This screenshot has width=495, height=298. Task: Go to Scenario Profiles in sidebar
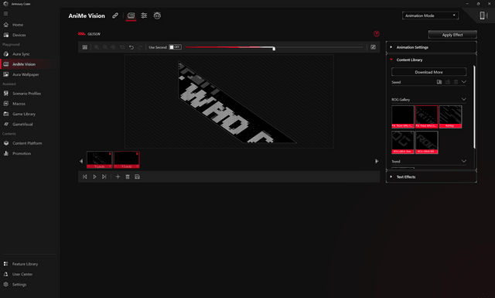click(x=26, y=94)
